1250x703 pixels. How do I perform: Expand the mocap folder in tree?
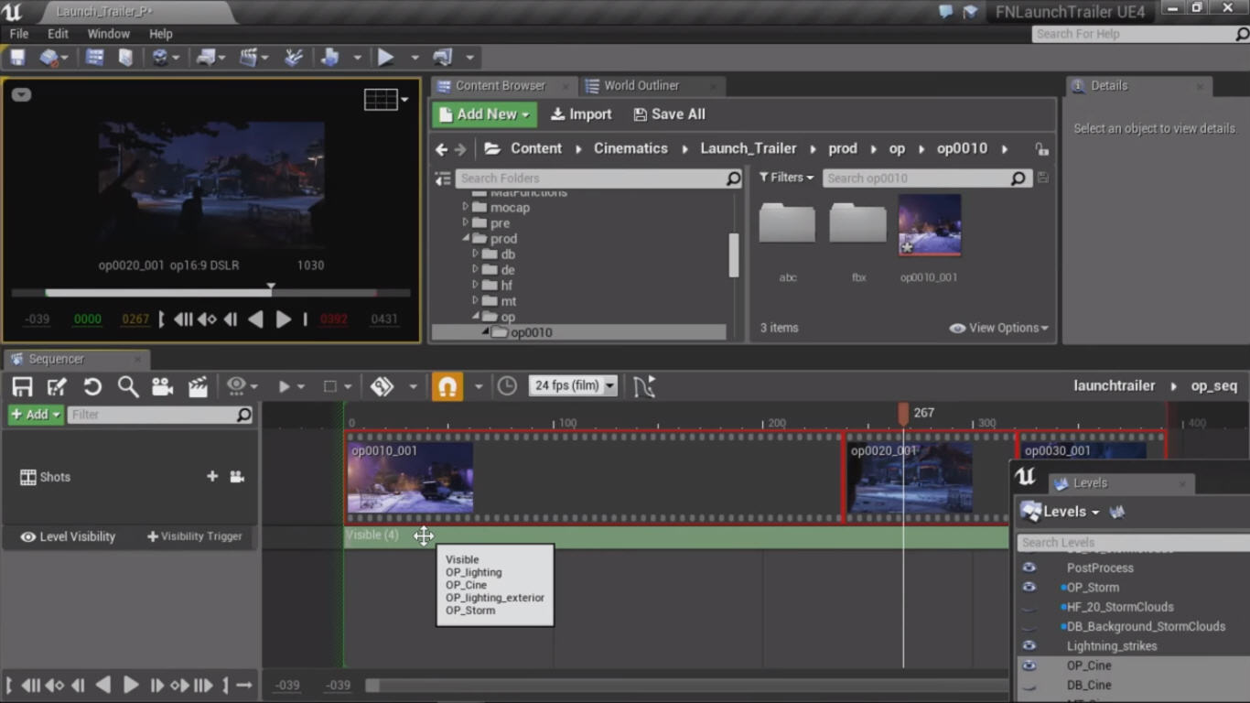tap(466, 208)
